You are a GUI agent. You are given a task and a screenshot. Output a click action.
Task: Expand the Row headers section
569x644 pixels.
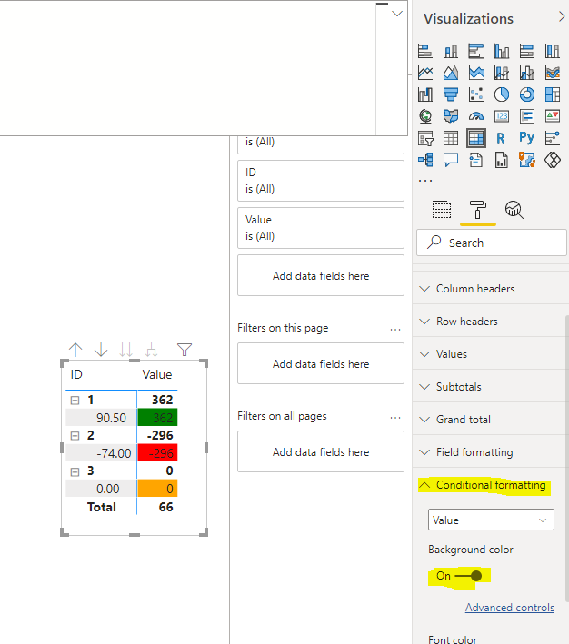[x=491, y=322]
